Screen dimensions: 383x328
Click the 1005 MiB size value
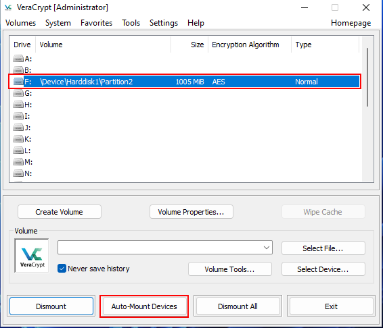189,82
